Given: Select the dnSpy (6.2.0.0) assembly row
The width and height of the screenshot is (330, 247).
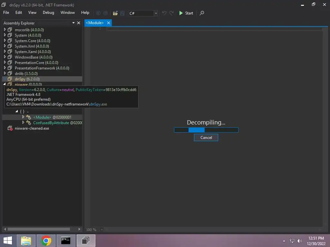Looking at the screenshot, I should [42, 79].
